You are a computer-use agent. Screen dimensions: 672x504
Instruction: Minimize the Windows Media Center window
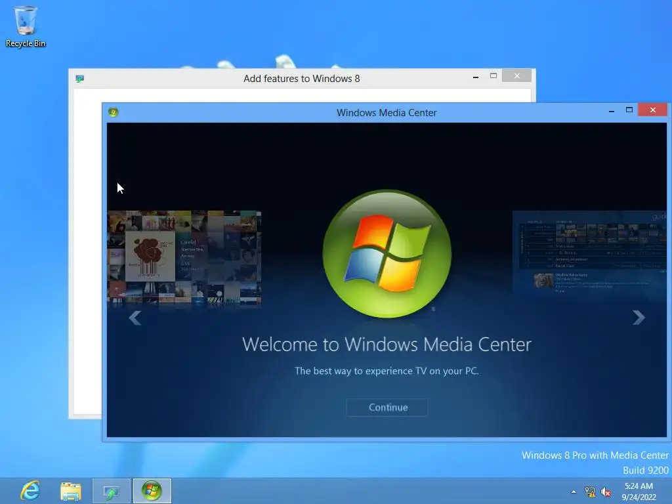[x=612, y=111]
